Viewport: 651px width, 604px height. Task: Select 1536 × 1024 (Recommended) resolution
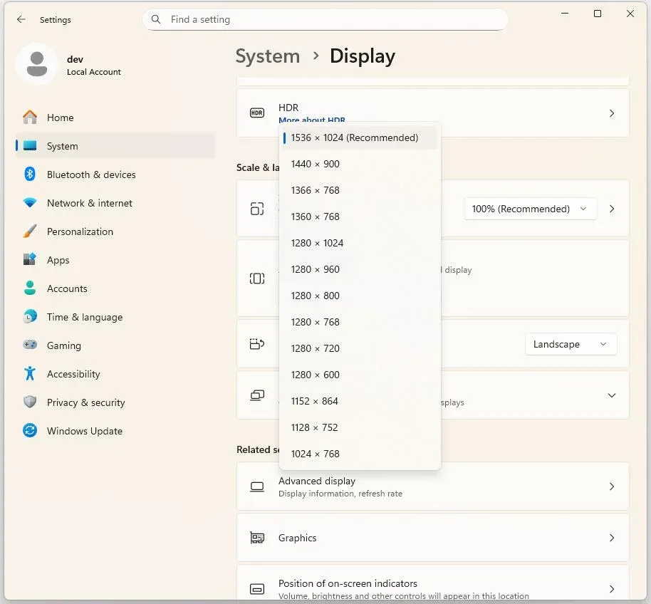(x=360, y=137)
